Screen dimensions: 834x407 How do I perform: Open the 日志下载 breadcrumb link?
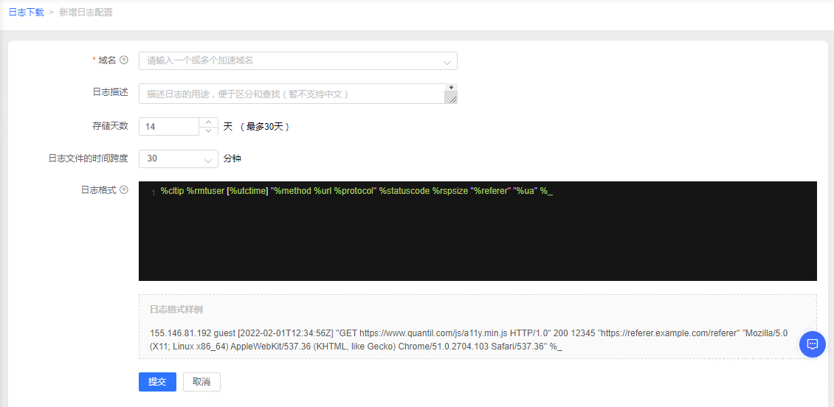26,13
